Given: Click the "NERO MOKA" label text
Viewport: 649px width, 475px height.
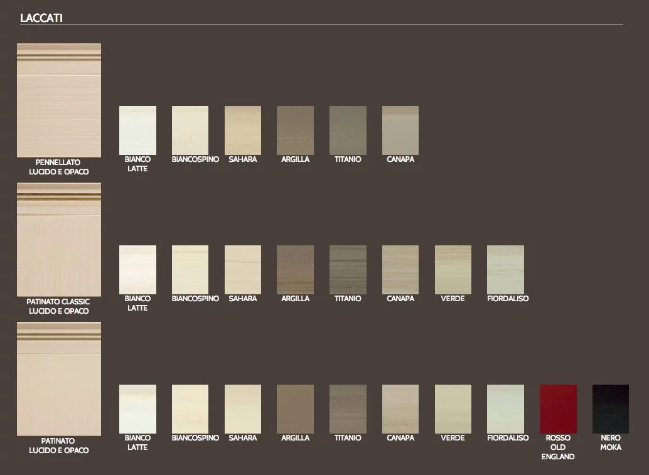Looking at the screenshot, I should pos(611,442).
